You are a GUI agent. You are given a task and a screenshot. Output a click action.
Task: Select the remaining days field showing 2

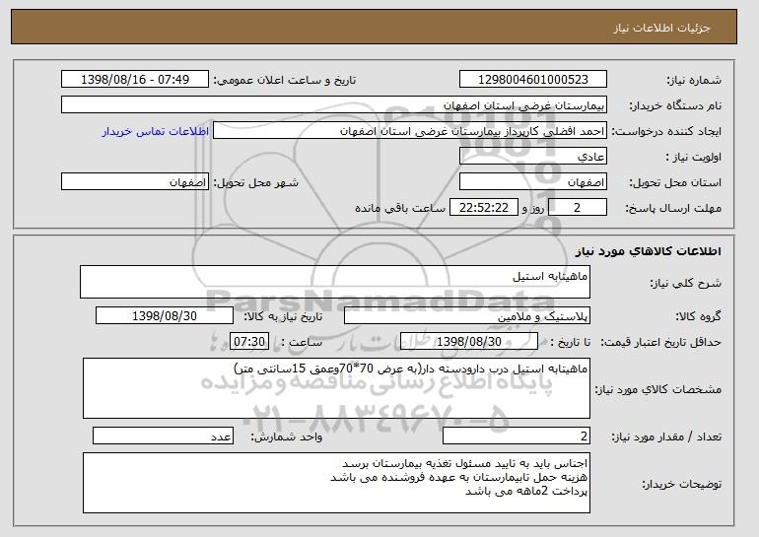coord(577,208)
